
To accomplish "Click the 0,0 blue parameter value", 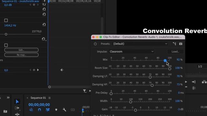I will pyautogui.click(x=6, y=70).
